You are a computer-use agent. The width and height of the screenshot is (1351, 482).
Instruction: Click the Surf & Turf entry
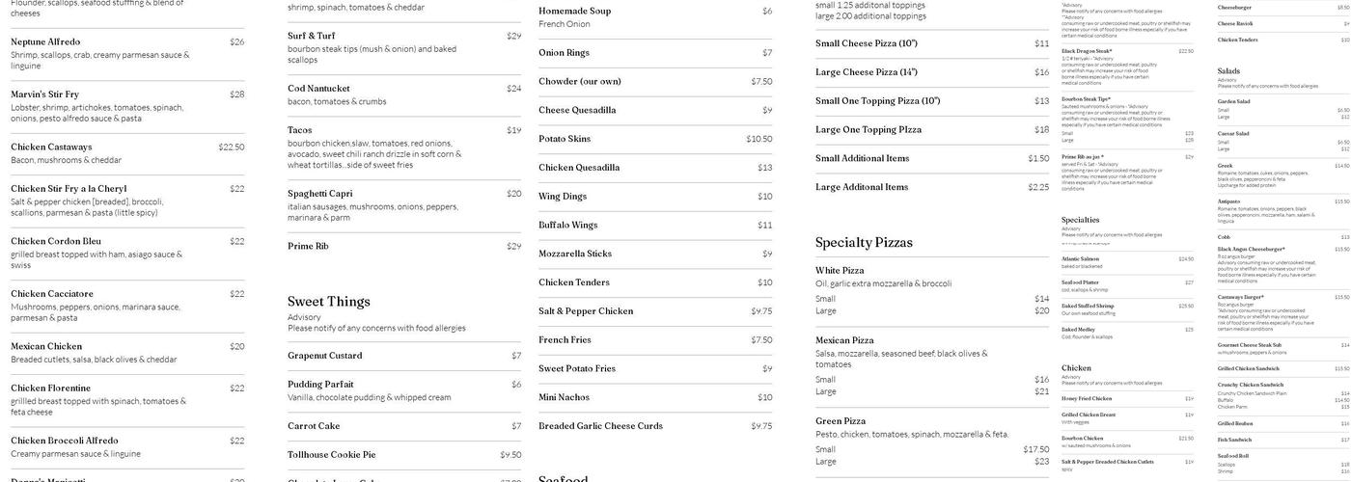pyautogui.click(x=311, y=36)
